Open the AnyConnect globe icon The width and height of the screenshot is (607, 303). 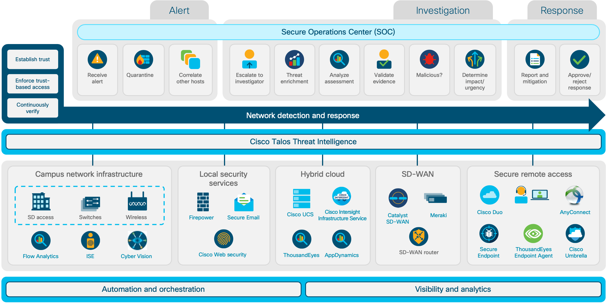(574, 195)
